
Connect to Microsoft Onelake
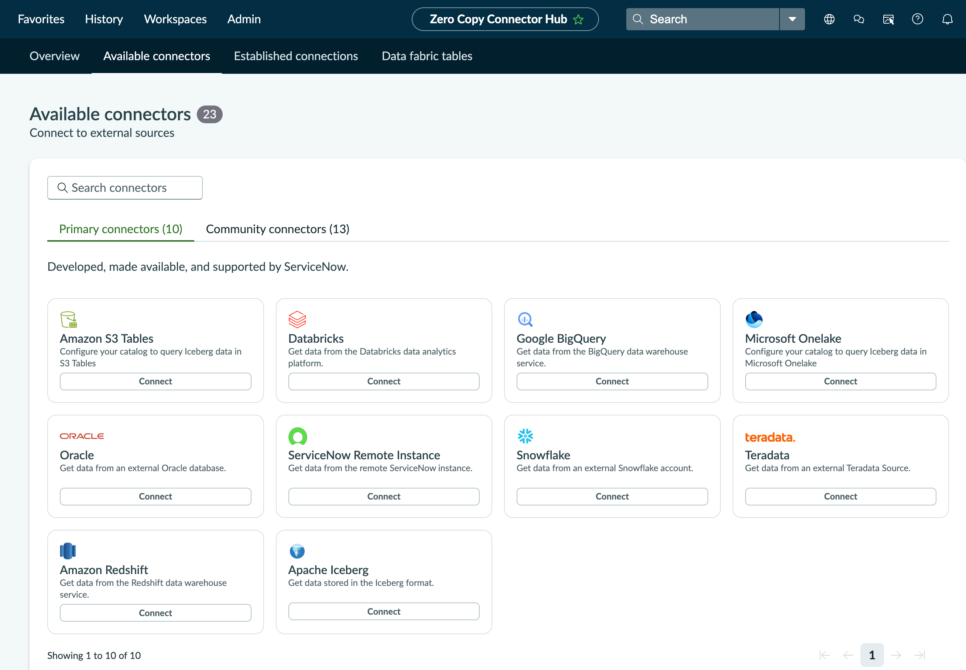[840, 381]
